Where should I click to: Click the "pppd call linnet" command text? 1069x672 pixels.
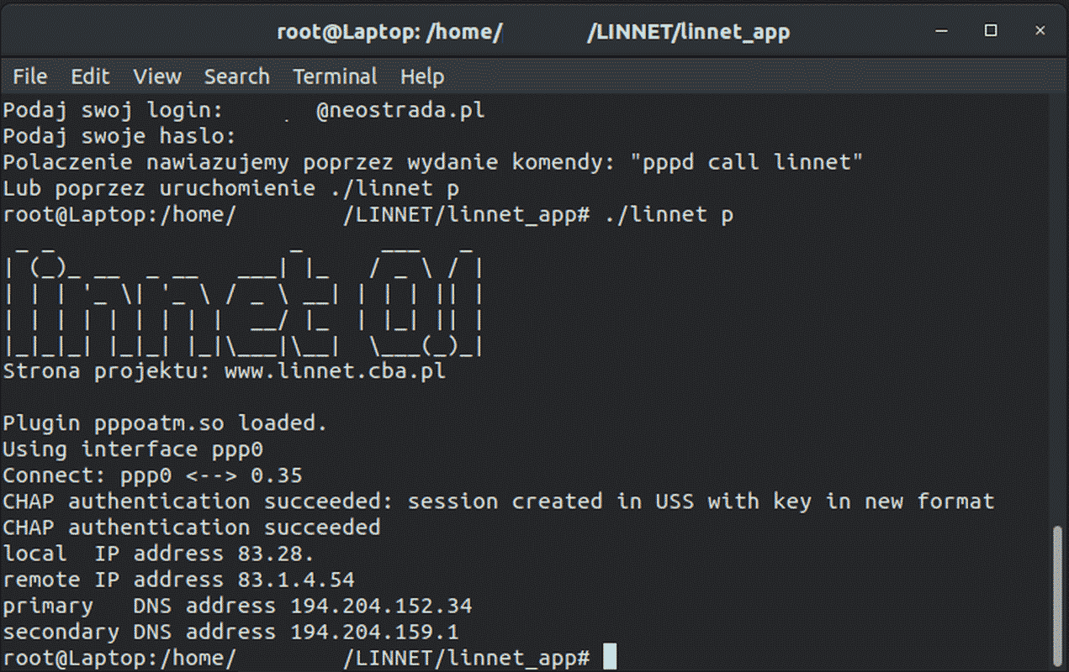pyautogui.click(x=747, y=162)
